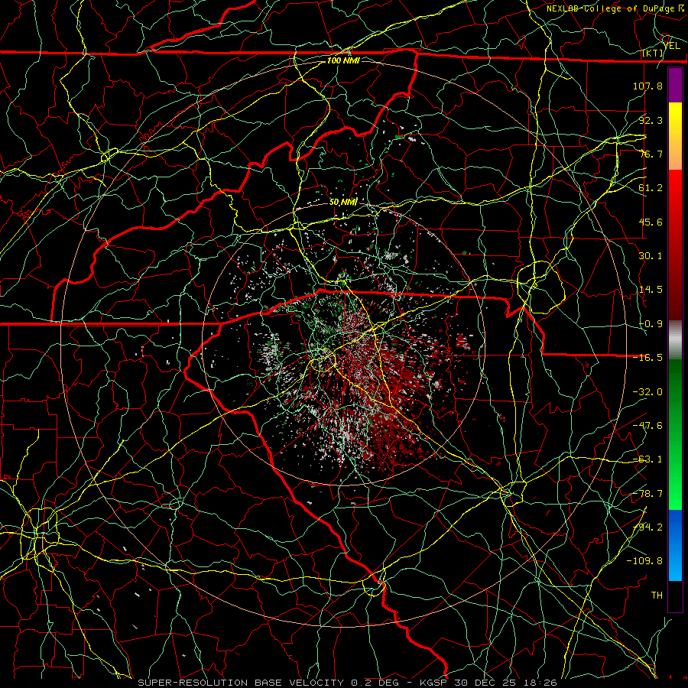Click the -63.1 value on the velocity scale
The image size is (688, 688).
(x=647, y=459)
